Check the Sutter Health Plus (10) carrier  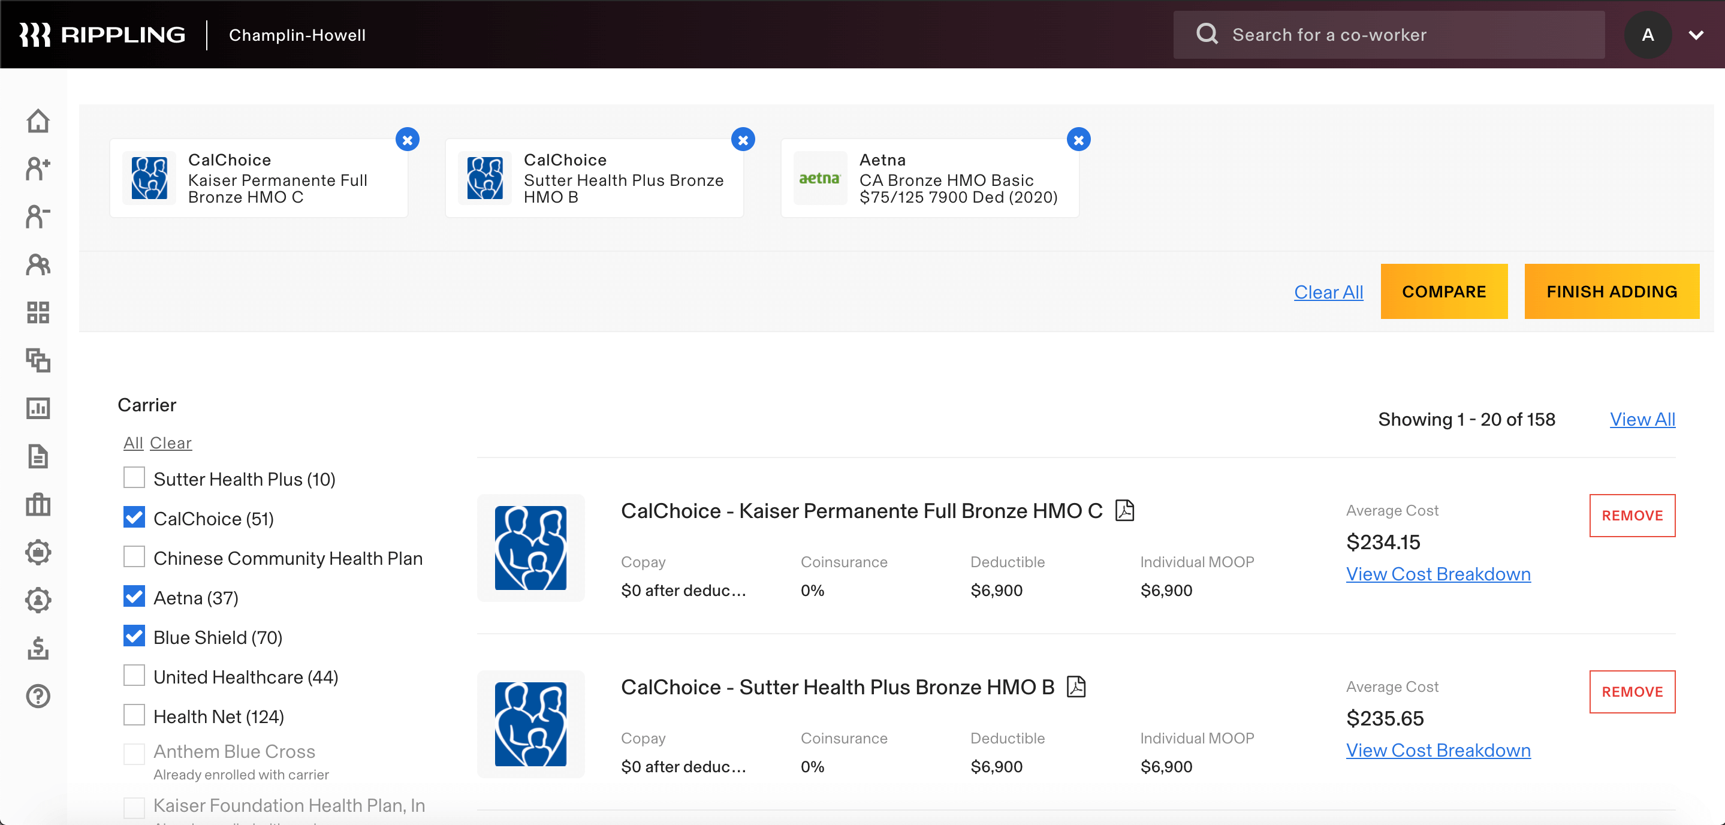tap(134, 478)
